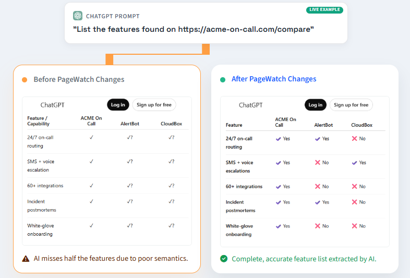Click ACME checkmark for Incident postmortems, Before panel
Viewport: 410px width, 278px height.
(x=91, y=202)
